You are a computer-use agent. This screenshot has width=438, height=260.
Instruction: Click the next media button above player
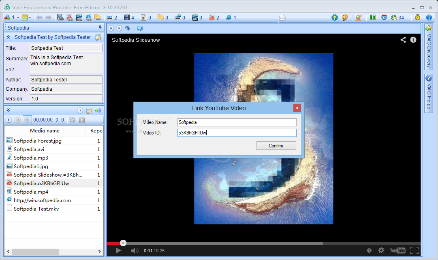[119, 28]
